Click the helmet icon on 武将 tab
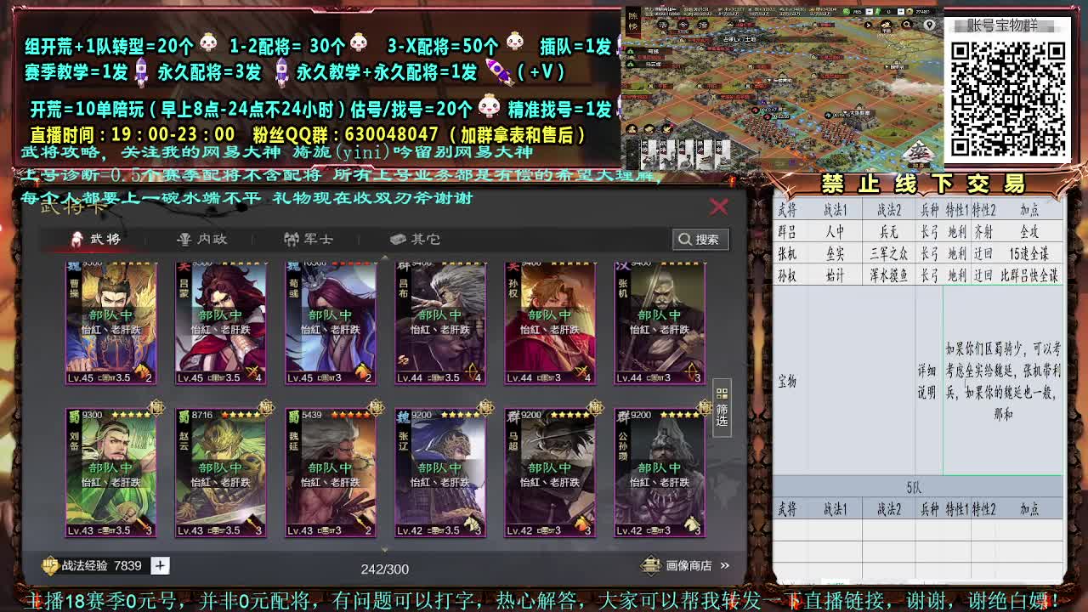This screenshot has height=612, width=1088. 78,239
